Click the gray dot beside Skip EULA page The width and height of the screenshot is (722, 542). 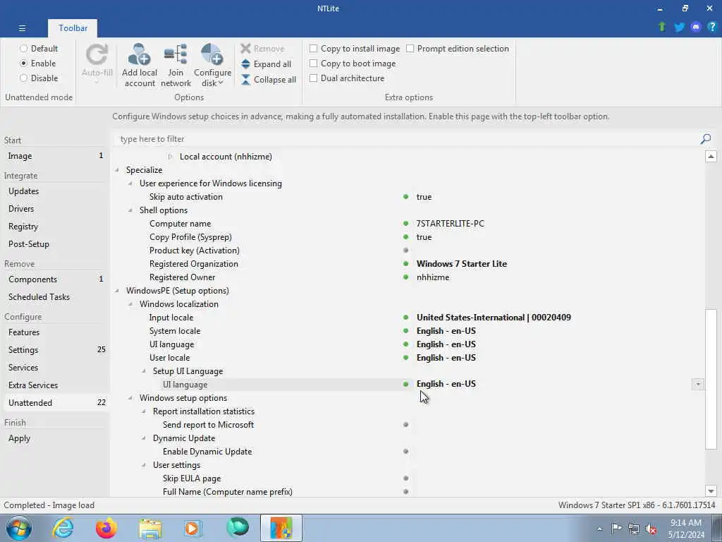(x=405, y=478)
